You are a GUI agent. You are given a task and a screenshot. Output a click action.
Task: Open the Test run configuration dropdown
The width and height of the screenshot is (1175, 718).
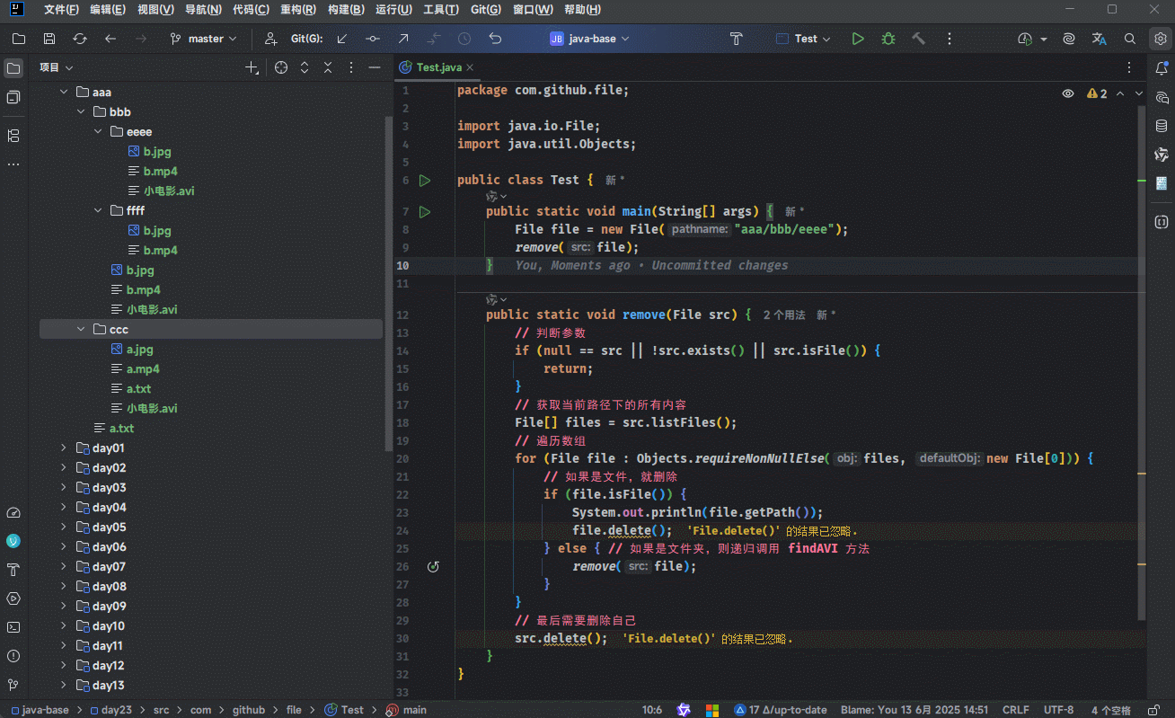804,39
